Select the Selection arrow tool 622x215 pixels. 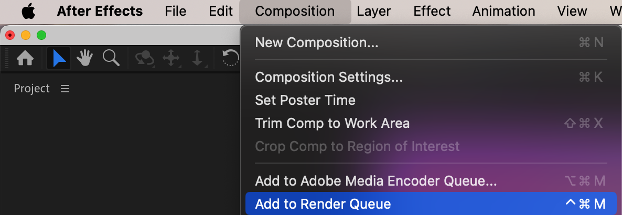point(59,58)
